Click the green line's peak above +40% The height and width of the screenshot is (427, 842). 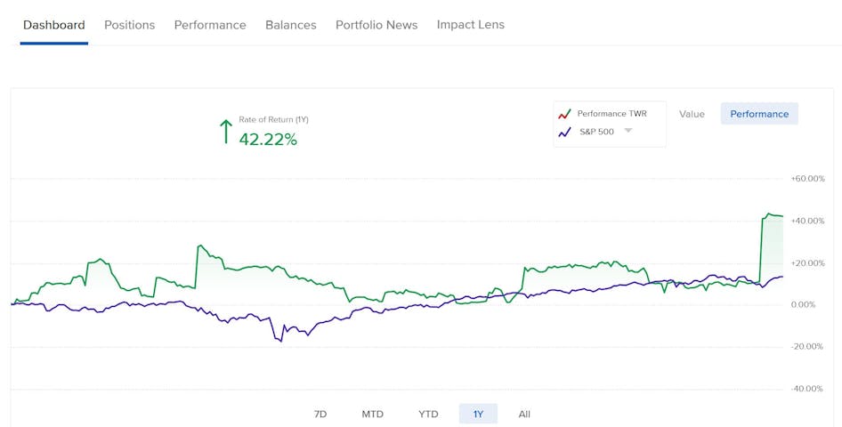(x=768, y=213)
